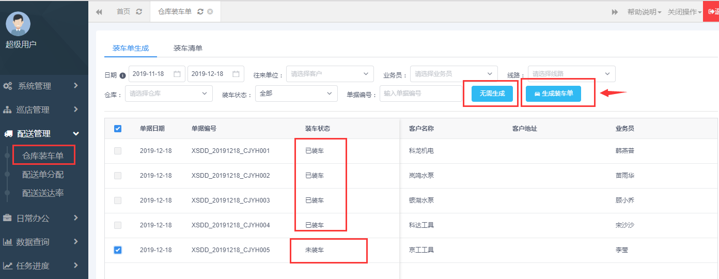Toggle the select-all checkbox in table header

(118, 129)
